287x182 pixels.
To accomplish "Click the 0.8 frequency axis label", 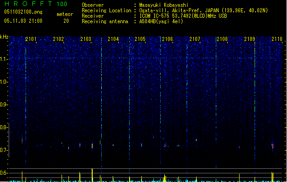I will point(4,127).
